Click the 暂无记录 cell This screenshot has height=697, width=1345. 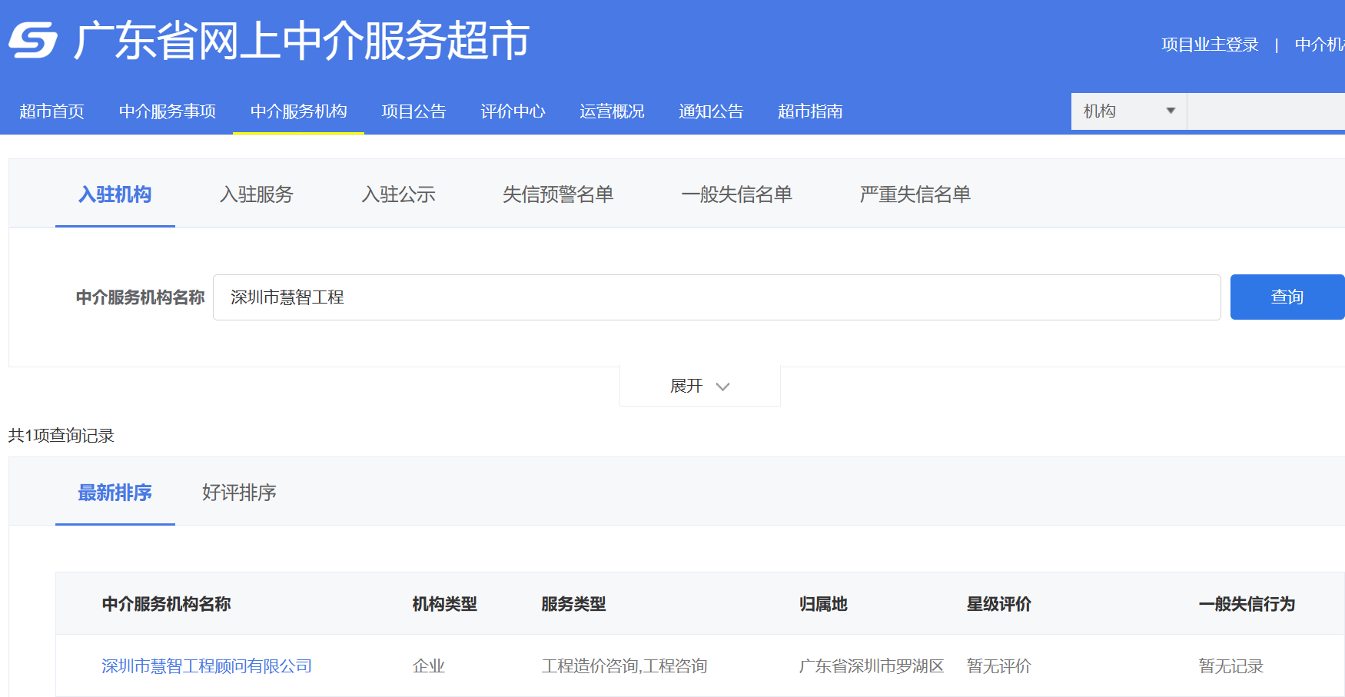1231,666
